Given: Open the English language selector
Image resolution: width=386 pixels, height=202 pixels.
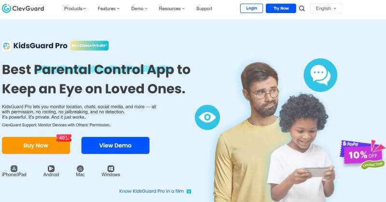Looking at the screenshot, I should (x=326, y=8).
